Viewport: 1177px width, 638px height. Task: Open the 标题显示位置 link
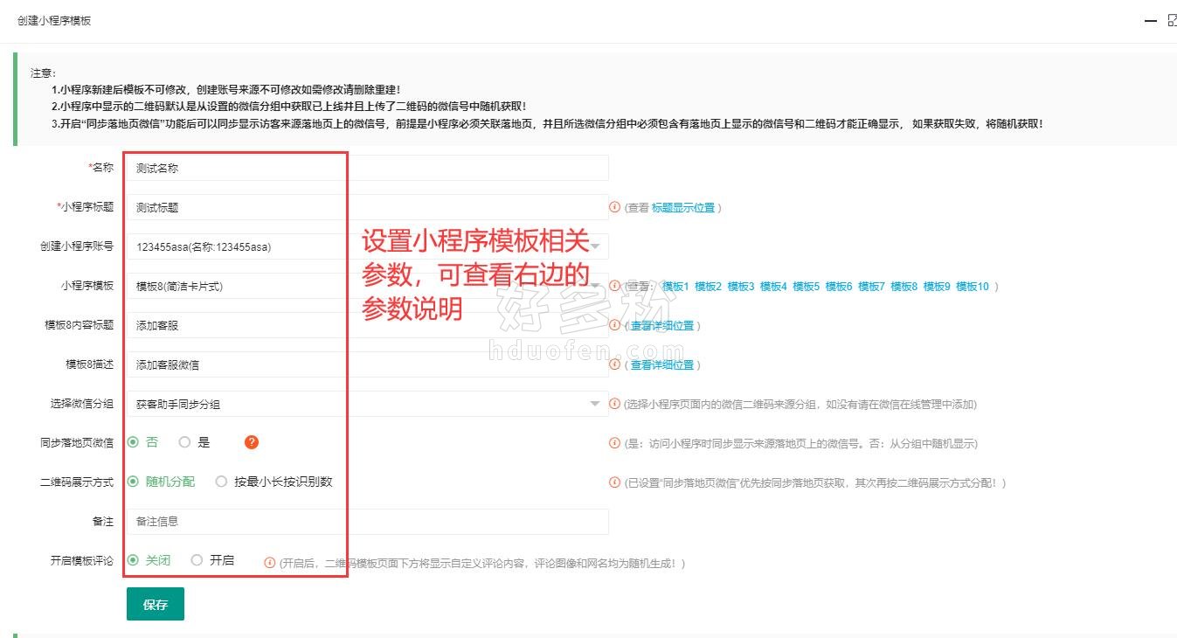[x=683, y=207]
